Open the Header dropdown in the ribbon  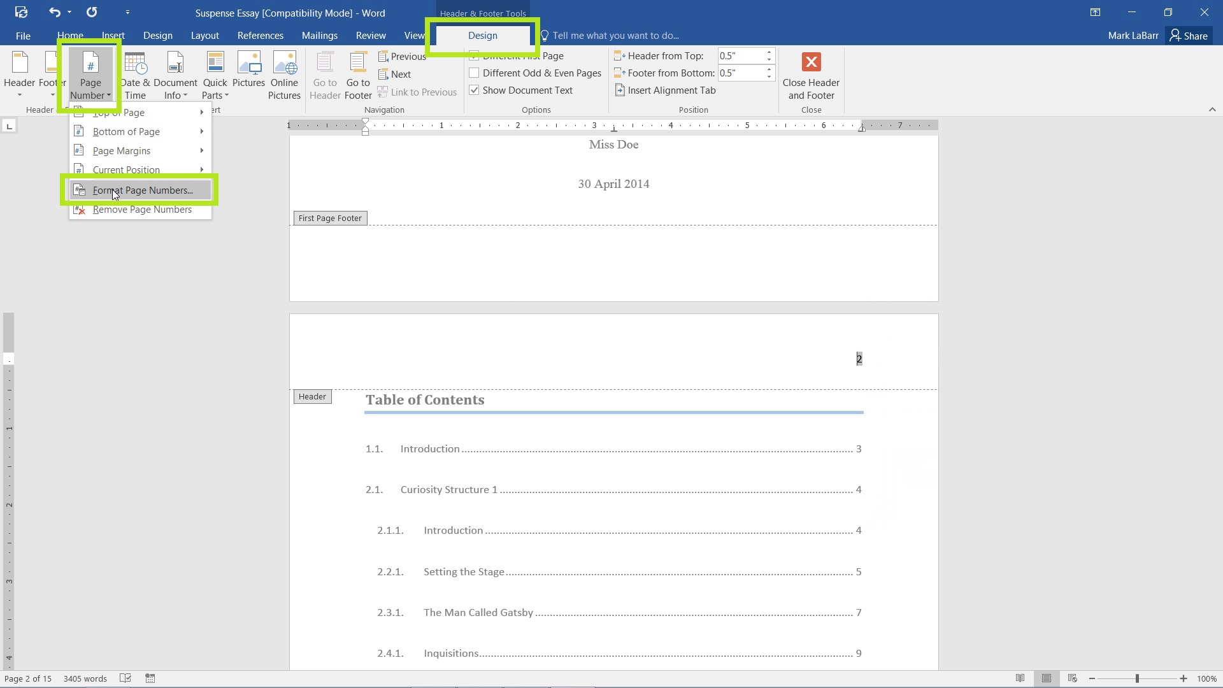tap(19, 75)
